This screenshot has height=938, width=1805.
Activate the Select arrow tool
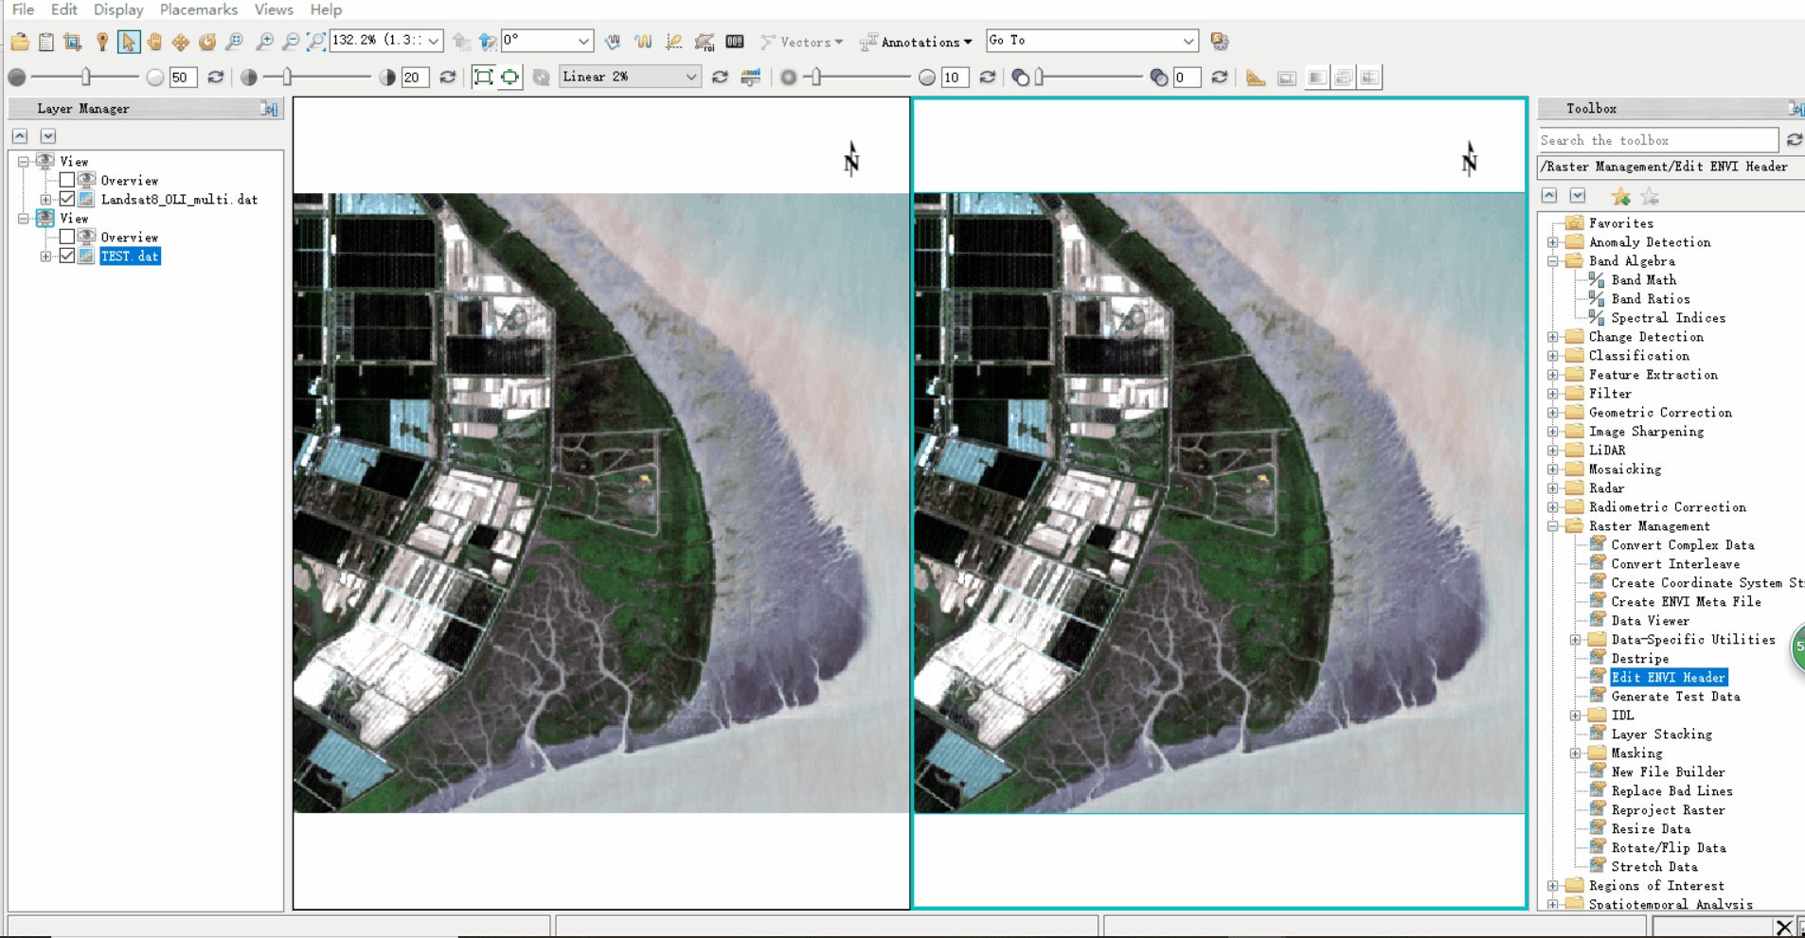(129, 42)
